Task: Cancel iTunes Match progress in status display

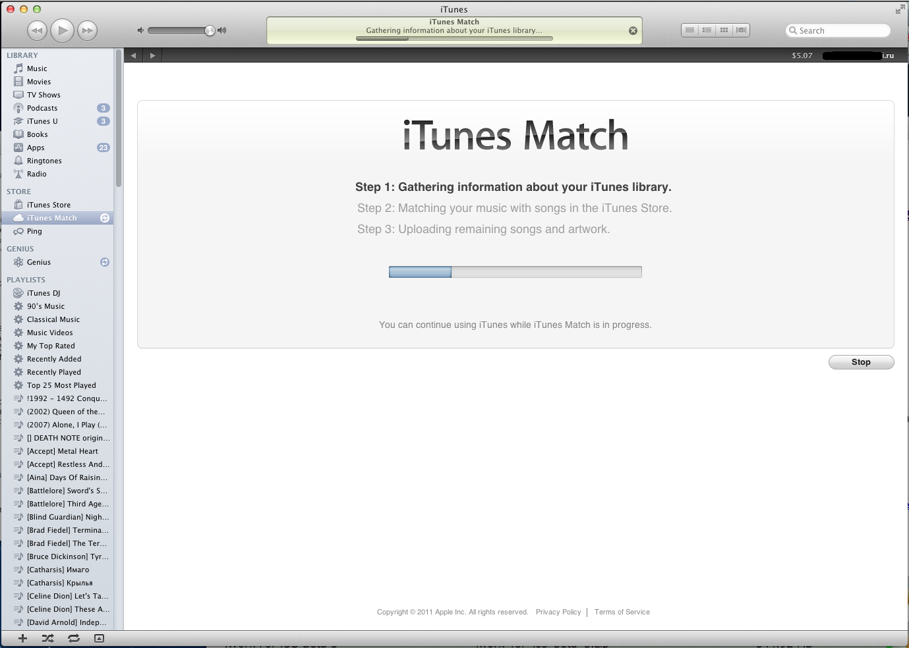Action: pos(633,30)
